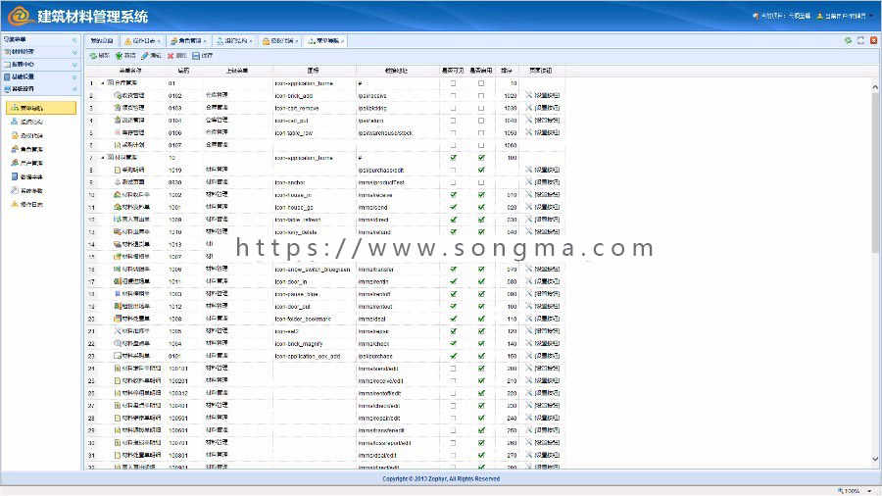Viewport: 882px width, 496px height.
Task: Click the [设置按钮] link in icon-pause_blue row
Action: 547,294
